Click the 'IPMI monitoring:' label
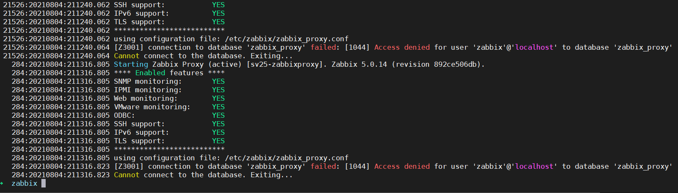The height and width of the screenshot is (193, 678). [x=148, y=90]
